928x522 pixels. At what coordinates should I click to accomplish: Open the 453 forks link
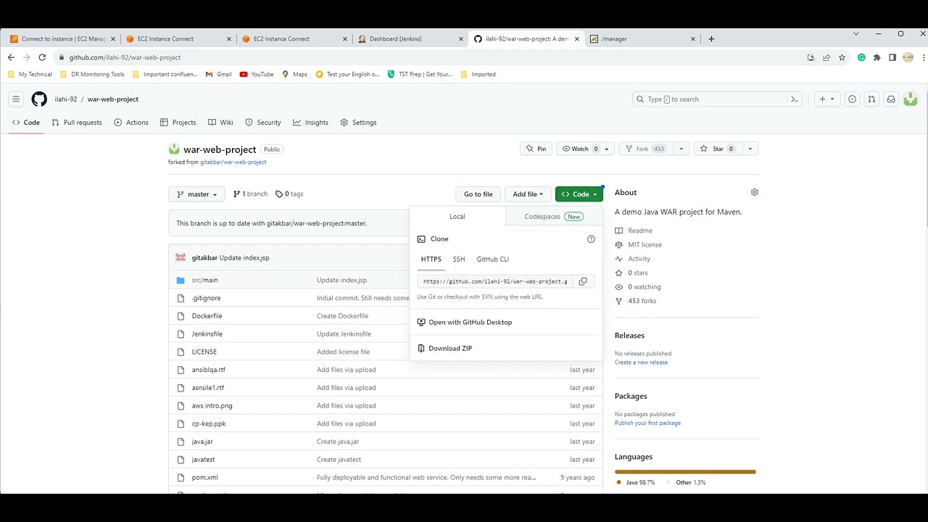(642, 301)
